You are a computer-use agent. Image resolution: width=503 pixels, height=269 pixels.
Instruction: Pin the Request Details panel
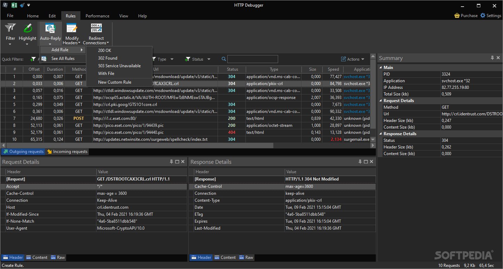point(171,162)
